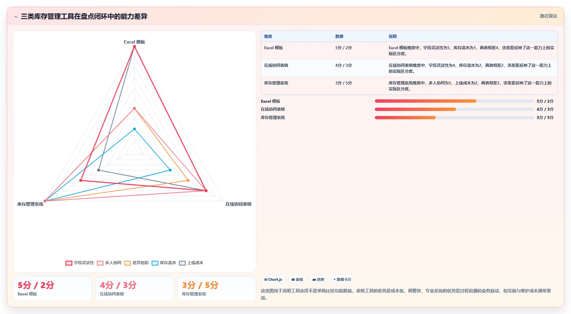
Task: Click the 数据卡片 tag chip
Action: click(342, 279)
